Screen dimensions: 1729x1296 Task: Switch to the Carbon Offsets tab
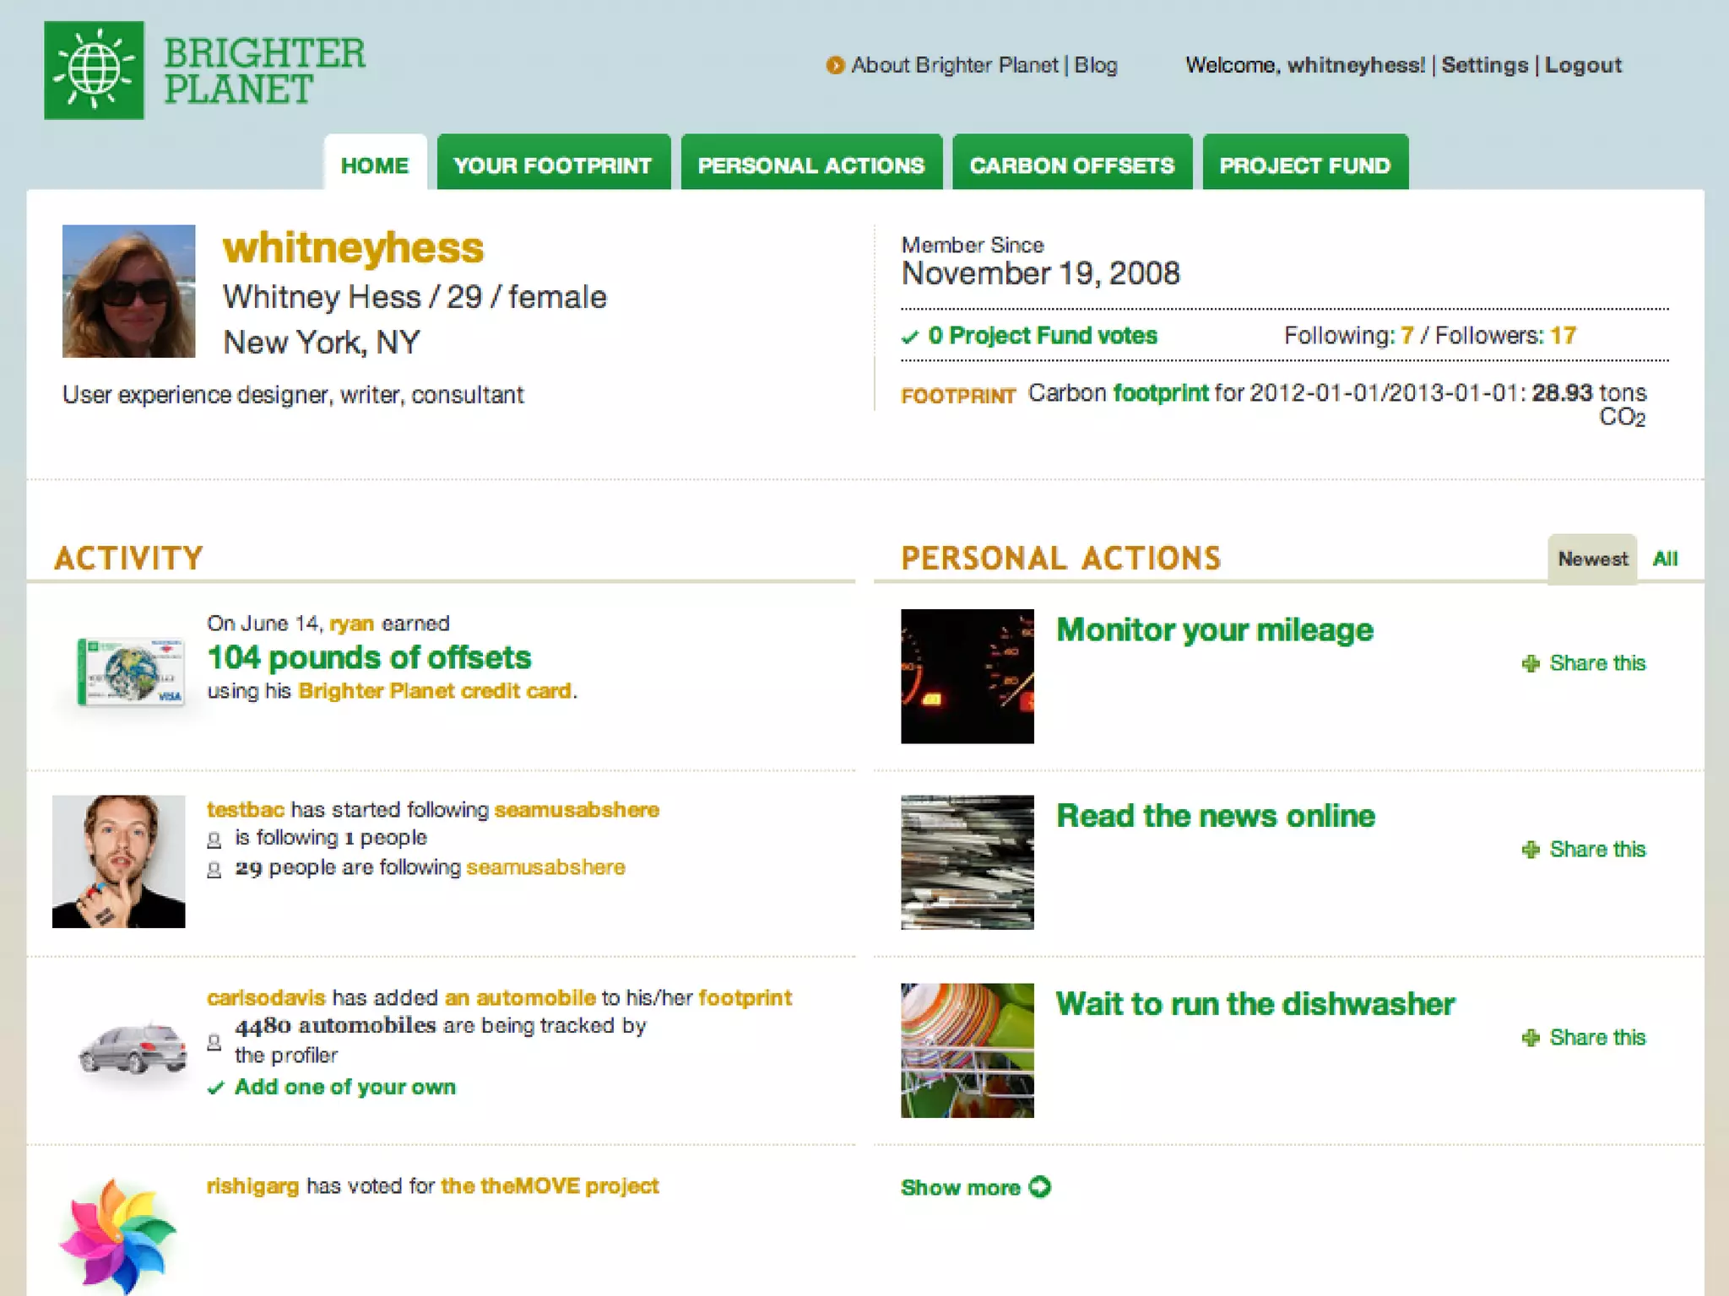click(1071, 165)
